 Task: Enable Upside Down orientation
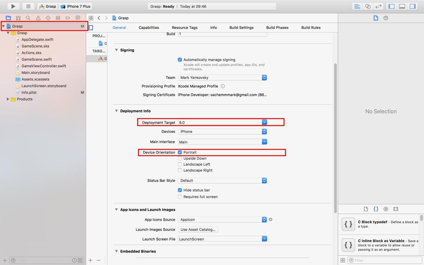[x=180, y=158]
